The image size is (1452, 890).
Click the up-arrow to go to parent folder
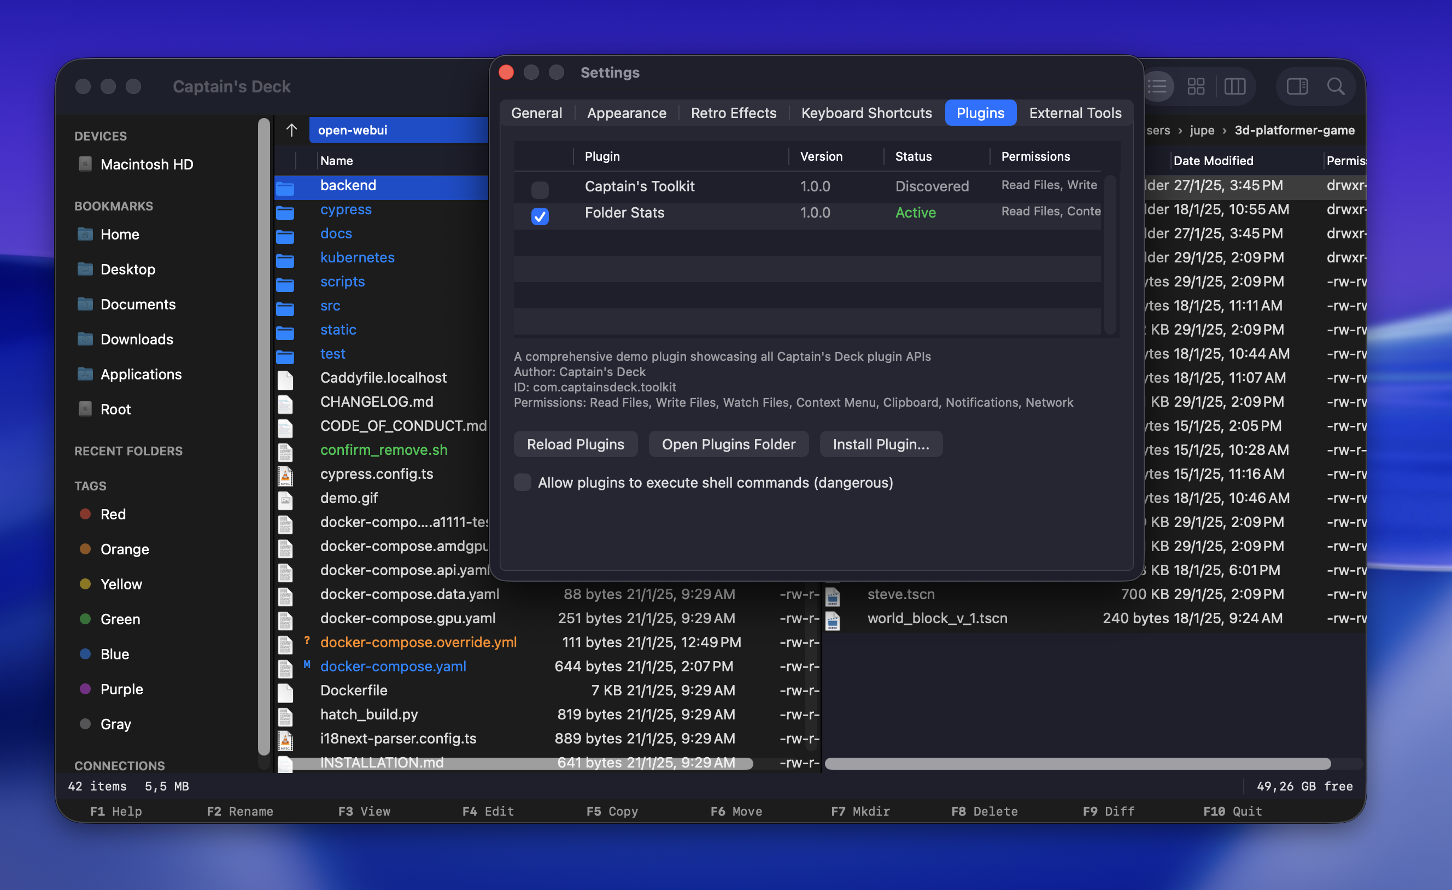pyautogui.click(x=292, y=130)
